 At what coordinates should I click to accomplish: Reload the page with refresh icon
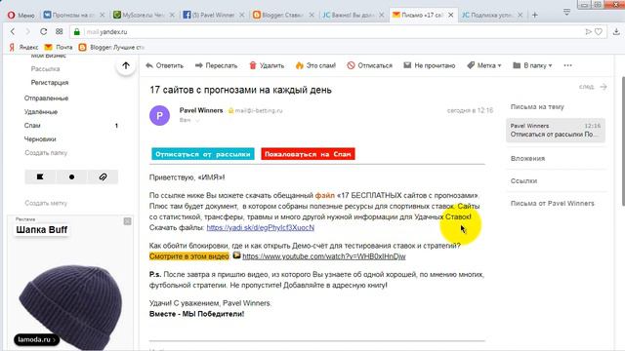pyautogui.click(x=43, y=31)
